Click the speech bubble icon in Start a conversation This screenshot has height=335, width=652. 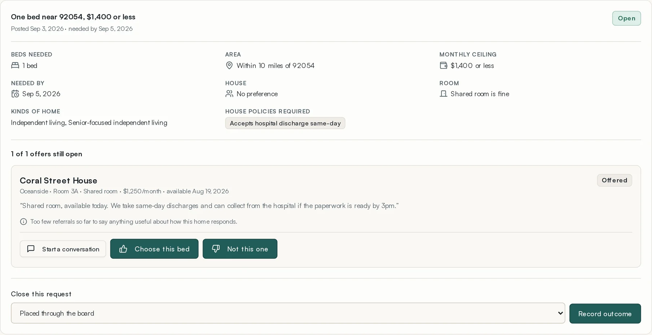point(31,249)
